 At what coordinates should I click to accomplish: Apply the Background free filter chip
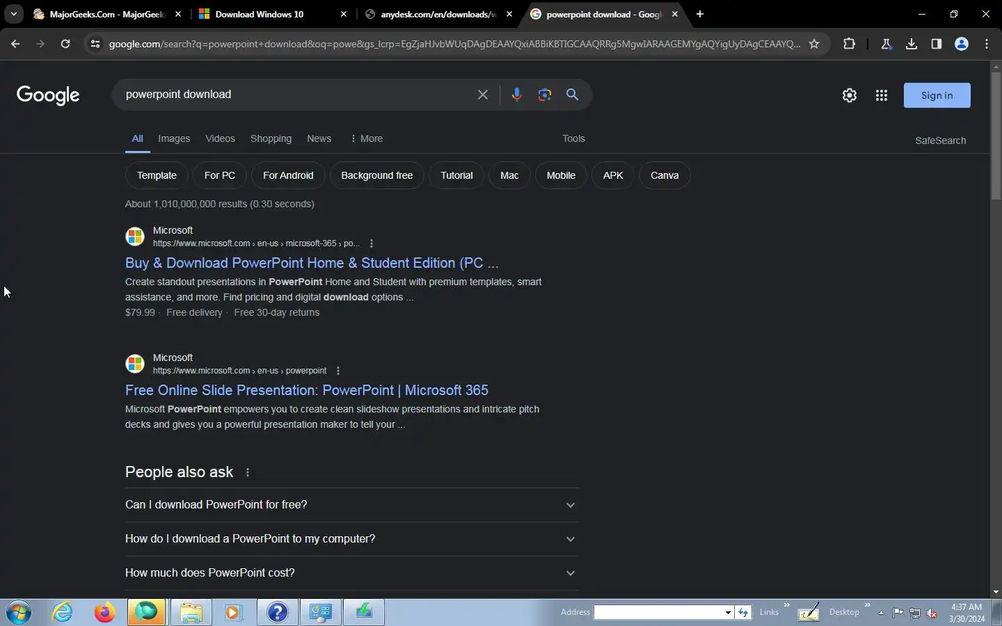pyautogui.click(x=376, y=175)
